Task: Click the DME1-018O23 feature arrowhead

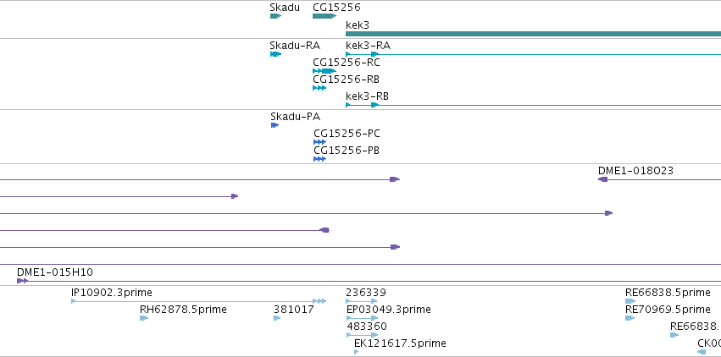Action: point(602,179)
